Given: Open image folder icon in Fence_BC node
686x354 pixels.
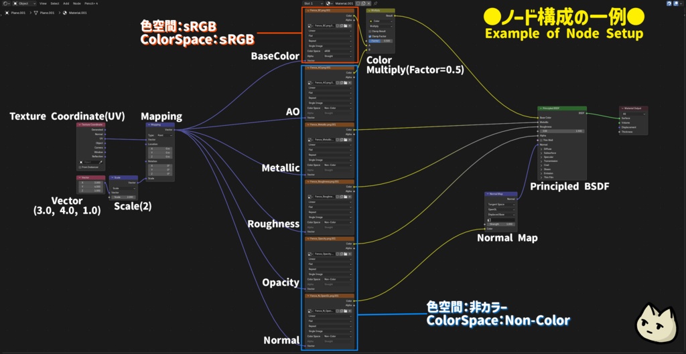Looking at the screenshot, I should click(x=346, y=26).
